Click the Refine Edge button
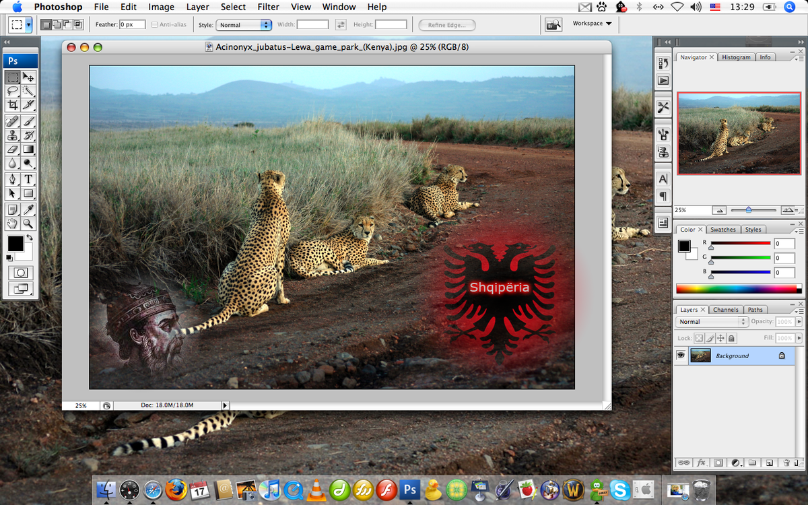The height and width of the screenshot is (505, 808). 446,25
